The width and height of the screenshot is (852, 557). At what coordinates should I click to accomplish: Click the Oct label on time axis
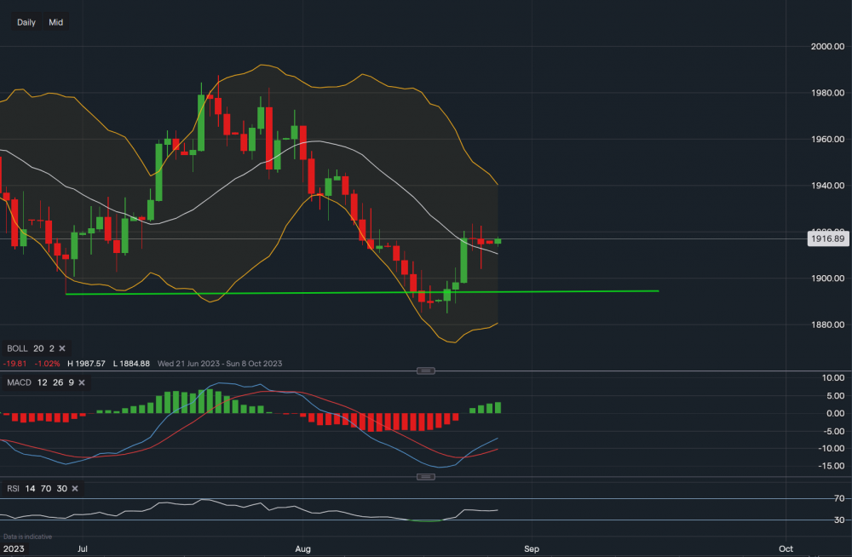click(786, 548)
